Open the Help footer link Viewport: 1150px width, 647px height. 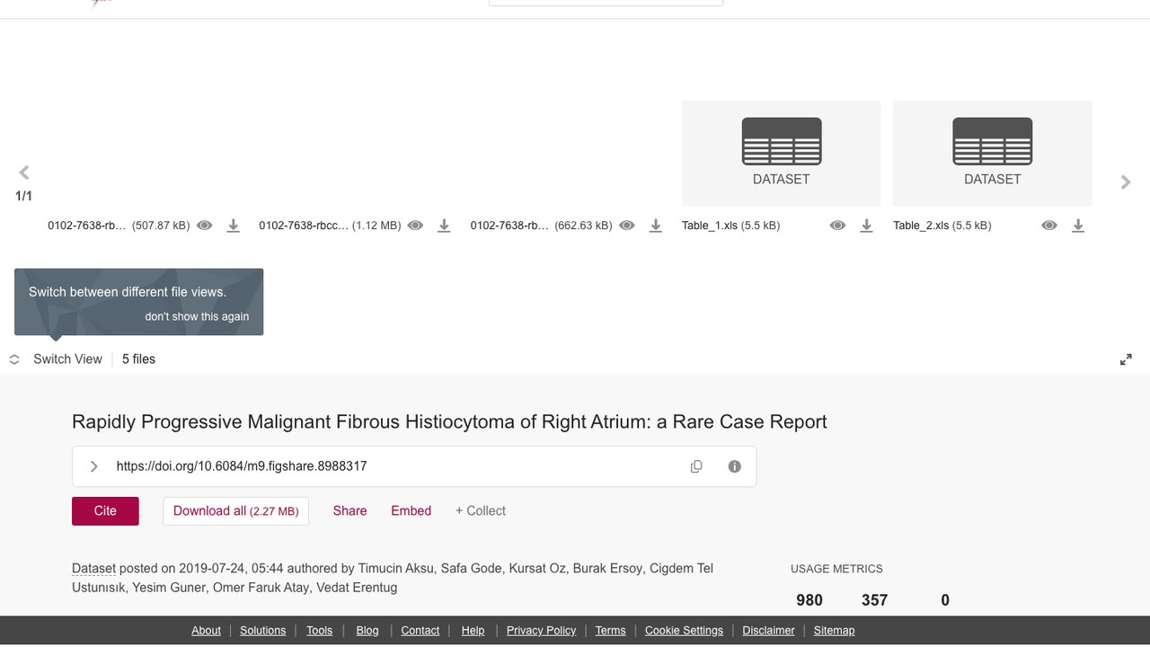point(473,631)
